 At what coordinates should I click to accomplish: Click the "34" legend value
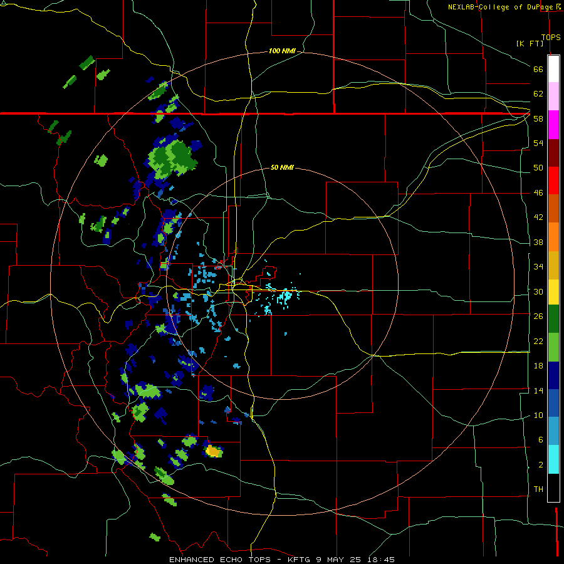tap(538, 266)
